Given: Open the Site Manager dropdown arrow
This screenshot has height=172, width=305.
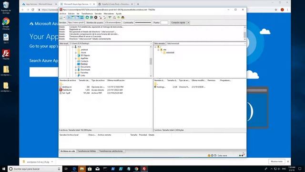Looking at the screenshot, I should [x=64, y=18].
